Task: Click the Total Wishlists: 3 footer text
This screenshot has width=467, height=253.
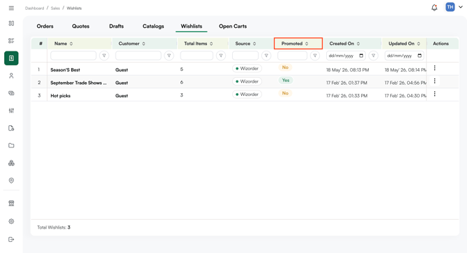Action: pyautogui.click(x=54, y=227)
